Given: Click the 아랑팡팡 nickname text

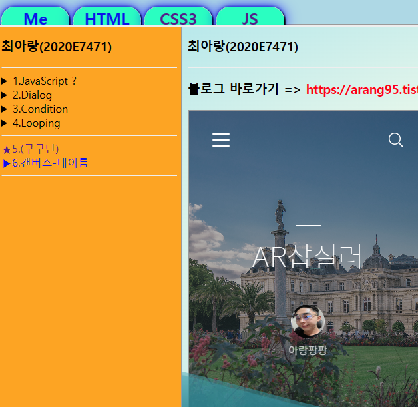Looking at the screenshot, I should [308, 350].
